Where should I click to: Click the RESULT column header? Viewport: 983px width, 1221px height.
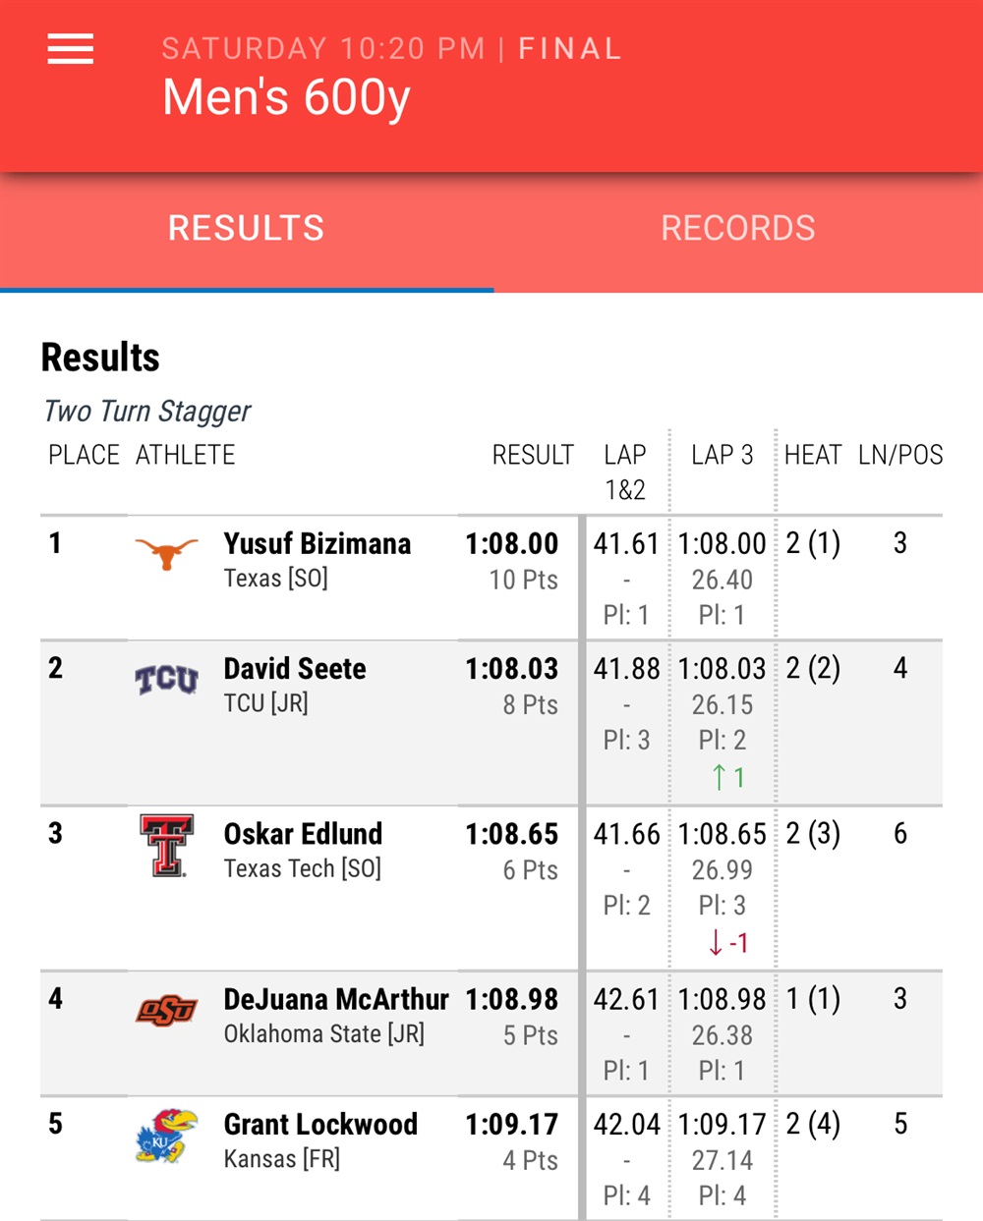tap(533, 455)
